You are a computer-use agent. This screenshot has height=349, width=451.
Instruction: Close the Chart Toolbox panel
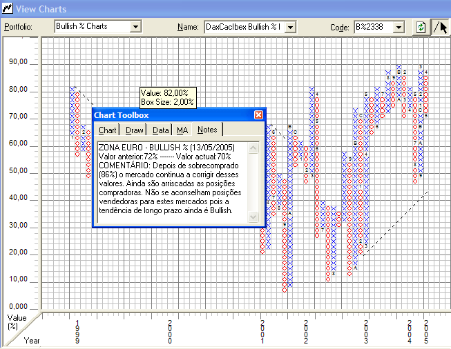258,115
